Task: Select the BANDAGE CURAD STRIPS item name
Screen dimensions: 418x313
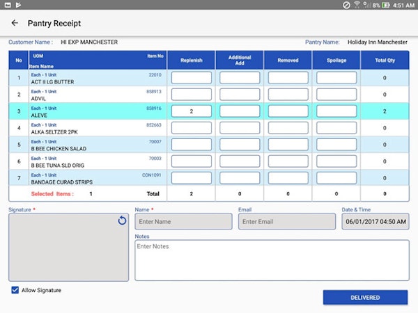Action: [x=62, y=182]
